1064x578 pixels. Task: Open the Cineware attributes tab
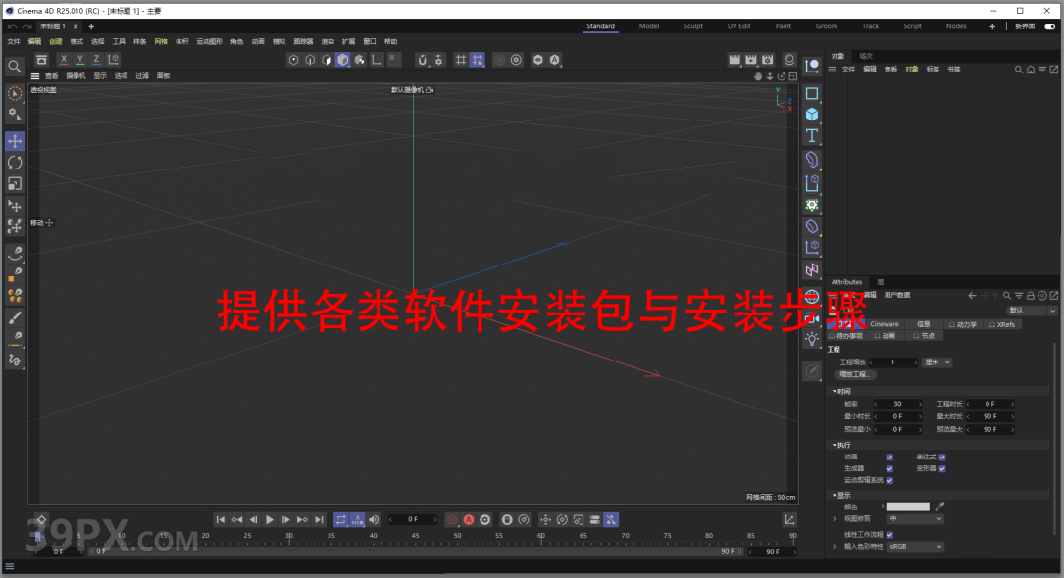(884, 324)
